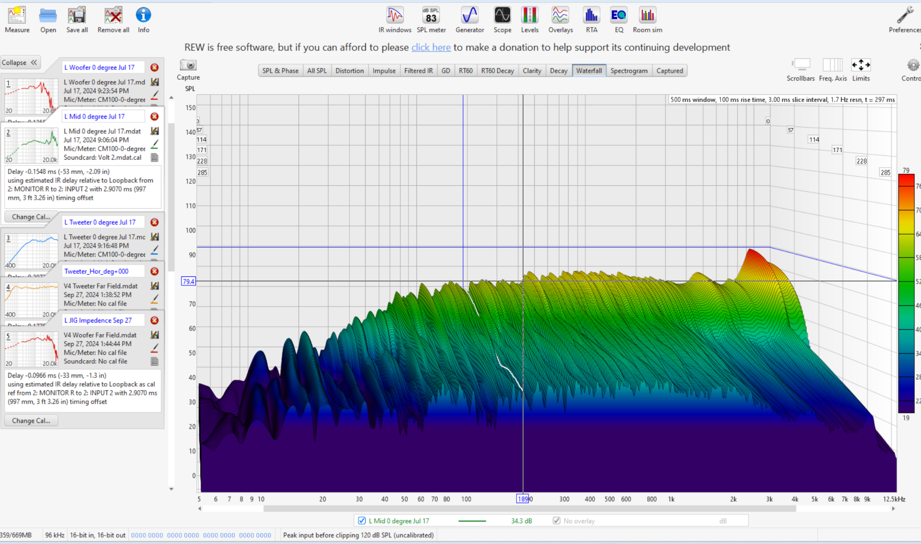Screen dimensions: 921x544
Task: Open the RT60 tab
Action: (465, 71)
